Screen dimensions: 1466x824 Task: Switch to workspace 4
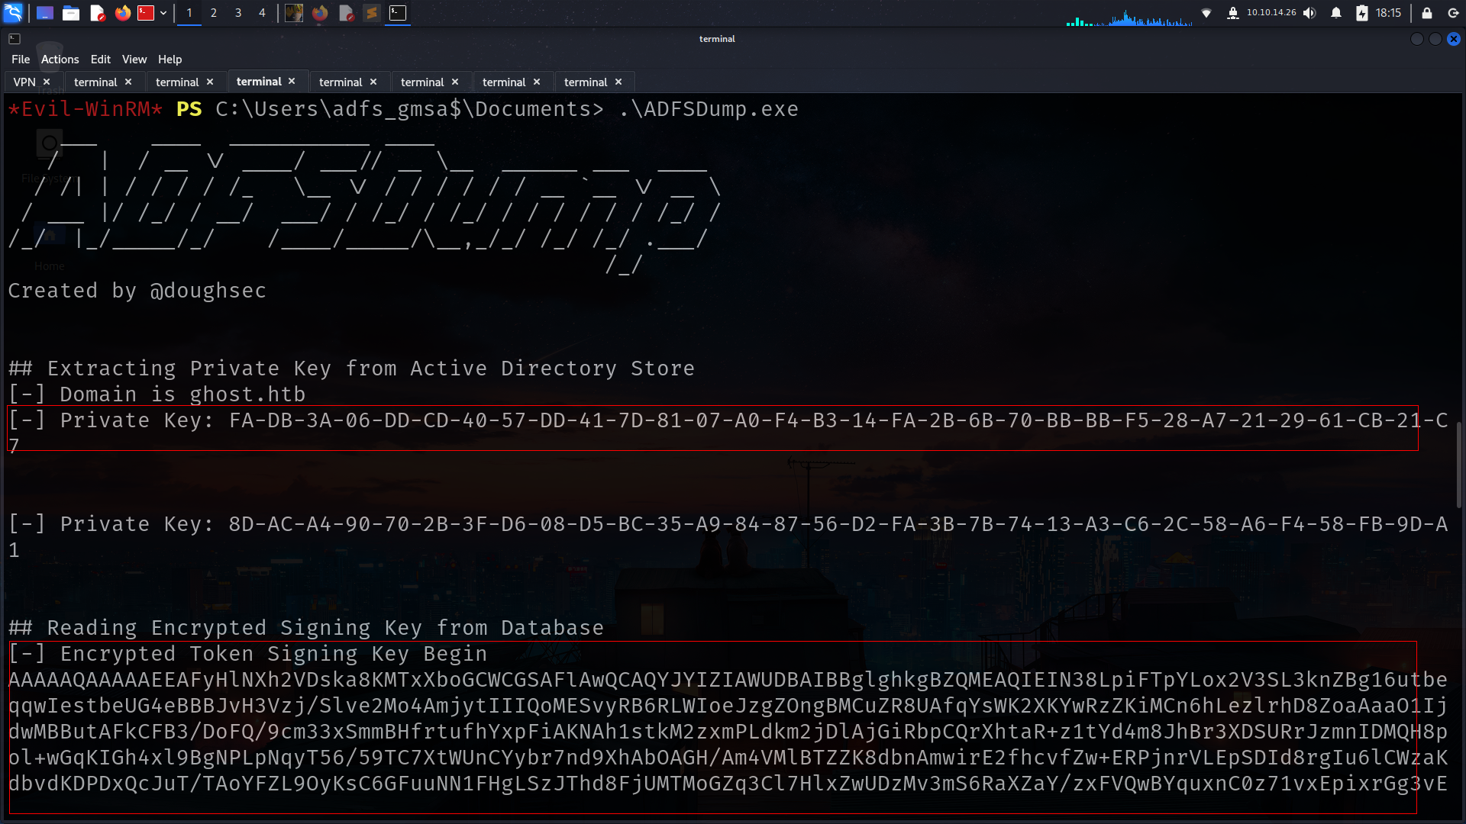point(262,13)
